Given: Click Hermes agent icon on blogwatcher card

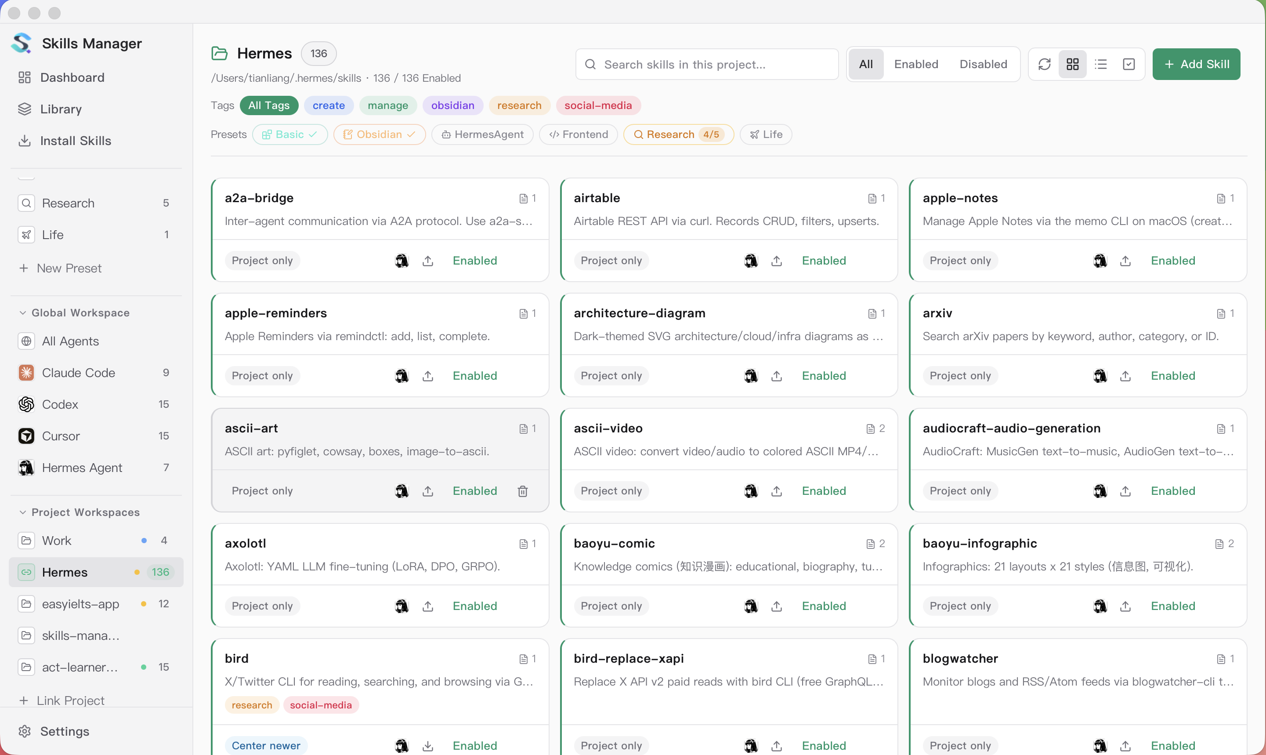Looking at the screenshot, I should [x=1100, y=746].
